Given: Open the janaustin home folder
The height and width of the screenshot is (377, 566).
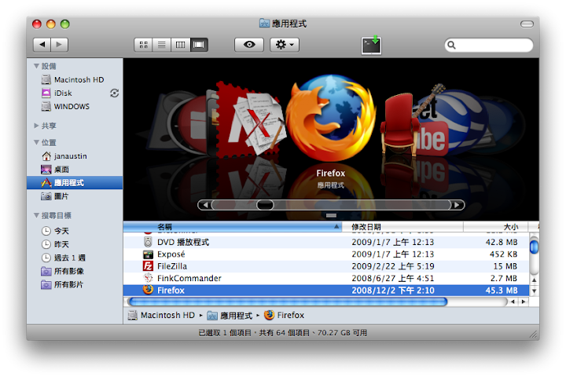Looking at the screenshot, I should click(75, 156).
